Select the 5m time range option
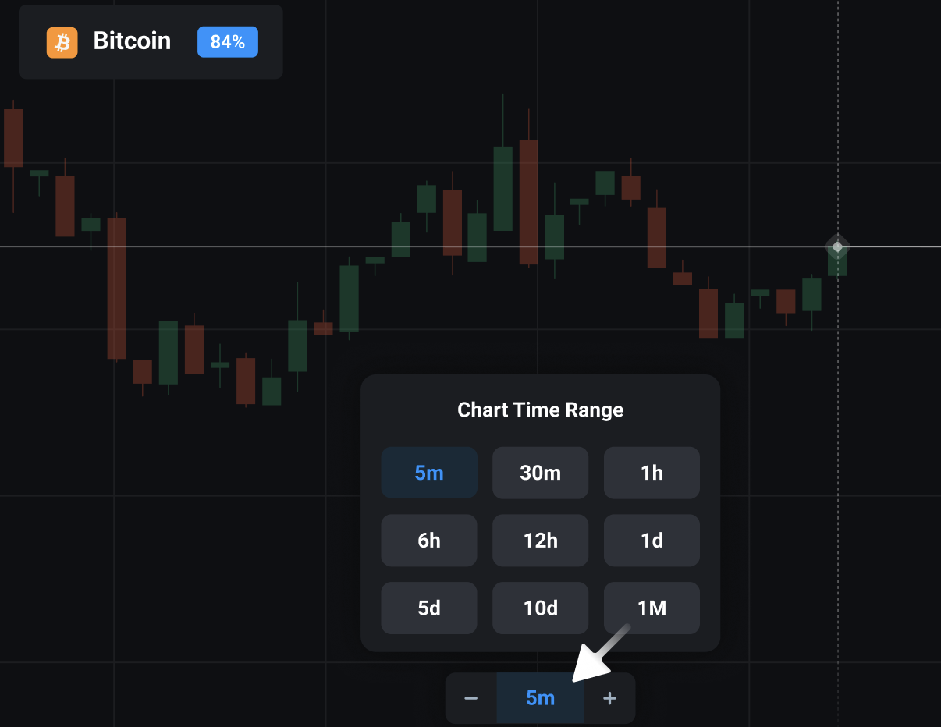 [429, 473]
